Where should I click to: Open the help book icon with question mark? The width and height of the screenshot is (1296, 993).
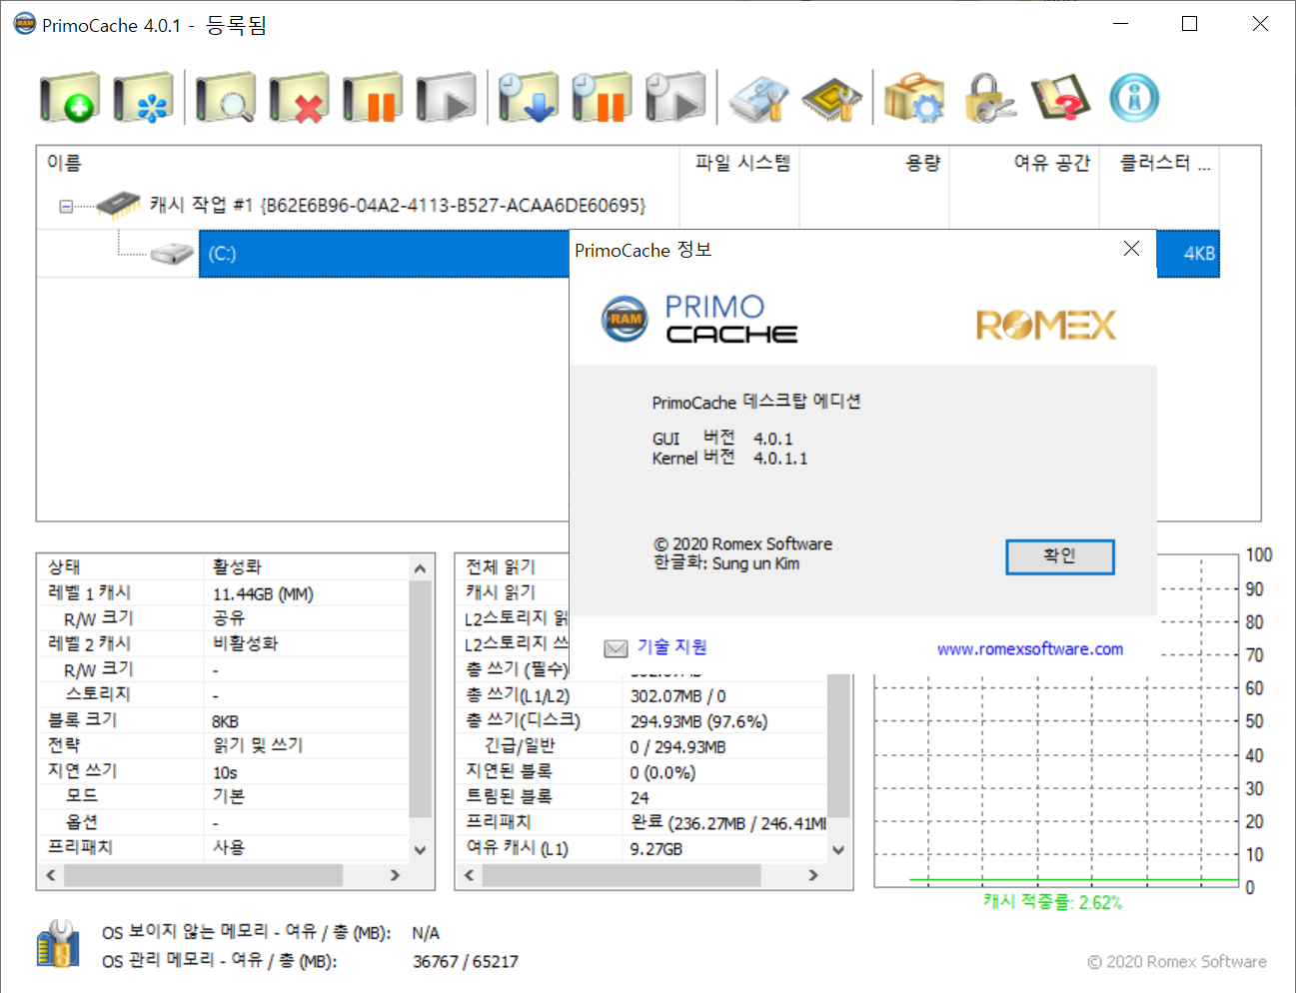[x=1061, y=98]
